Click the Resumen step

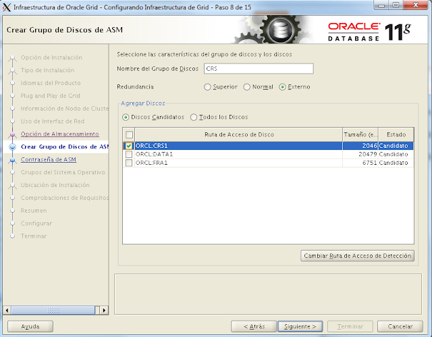click(x=34, y=211)
